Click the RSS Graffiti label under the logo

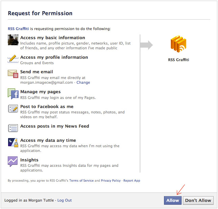(179, 60)
